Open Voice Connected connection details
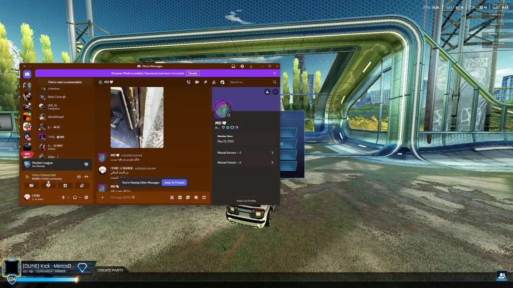This screenshot has width=513, height=288. point(44,175)
